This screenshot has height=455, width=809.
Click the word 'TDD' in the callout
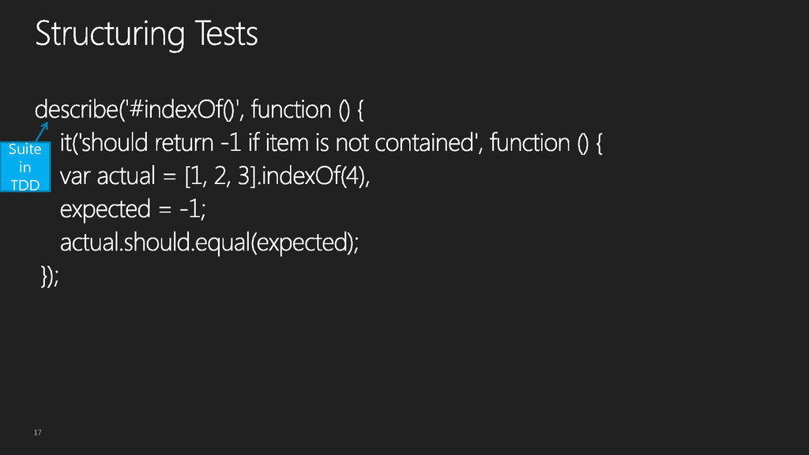click(24, 185)
